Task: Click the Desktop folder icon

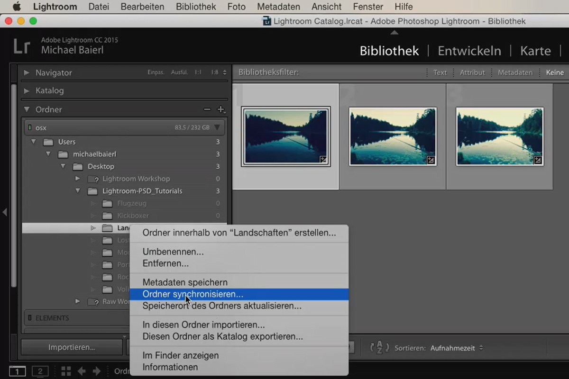Action: click(78, 167)
